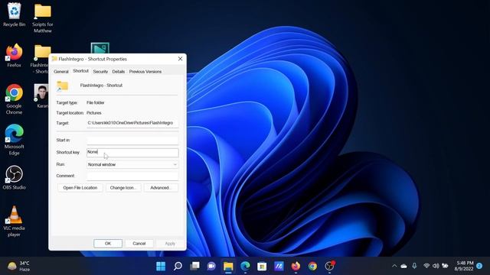
Task: Show hidden system tray icons
Action: pyautogui.click(x=394, y=266)
